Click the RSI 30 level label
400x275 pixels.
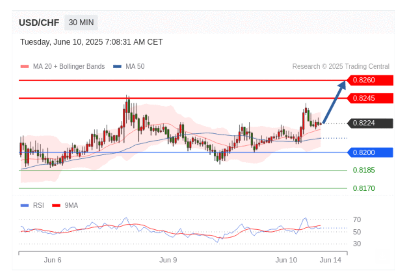tap(357, 244)
